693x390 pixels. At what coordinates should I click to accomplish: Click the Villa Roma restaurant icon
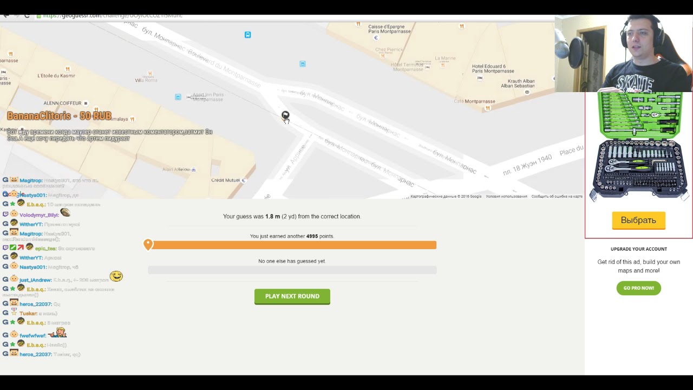tap(151, 74)
